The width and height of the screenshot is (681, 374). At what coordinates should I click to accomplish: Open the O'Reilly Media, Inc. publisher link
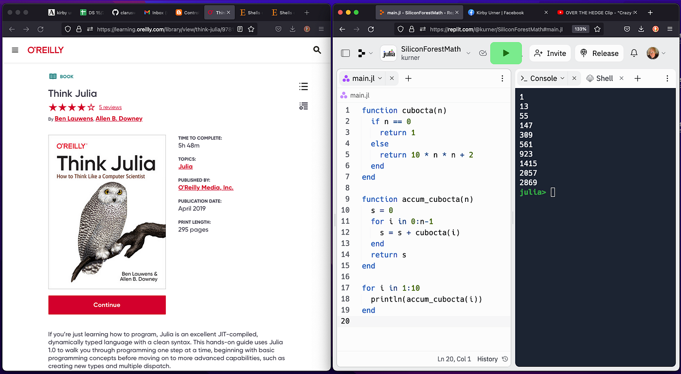(x=206, y=187)
